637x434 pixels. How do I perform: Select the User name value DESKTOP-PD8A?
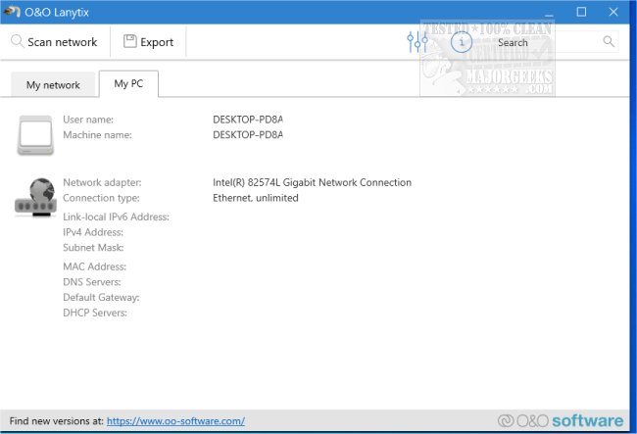pyautogui.click(x=248, y=120)
